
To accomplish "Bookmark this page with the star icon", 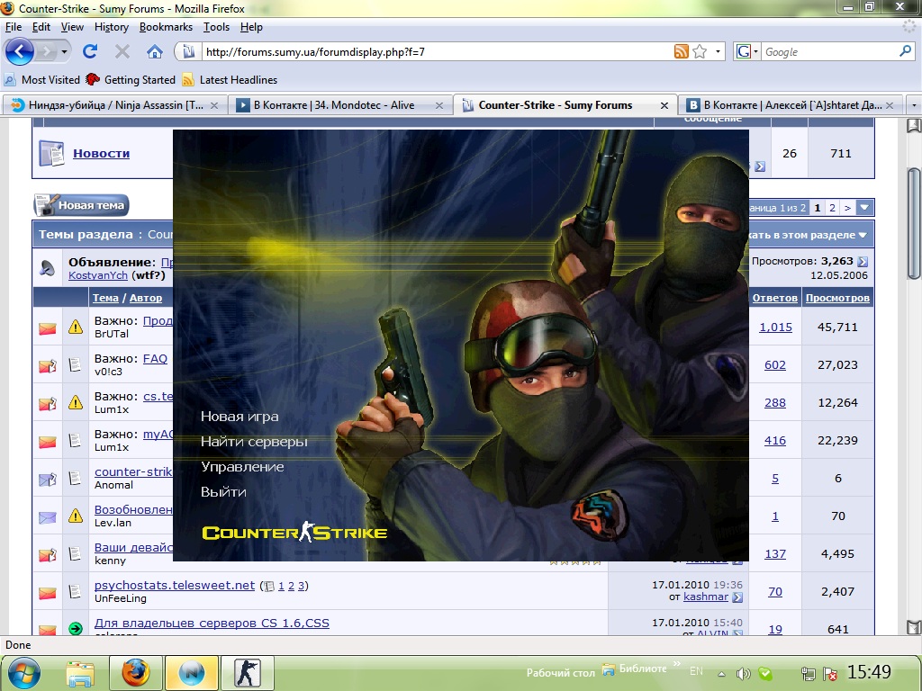I will click(700, 51).
